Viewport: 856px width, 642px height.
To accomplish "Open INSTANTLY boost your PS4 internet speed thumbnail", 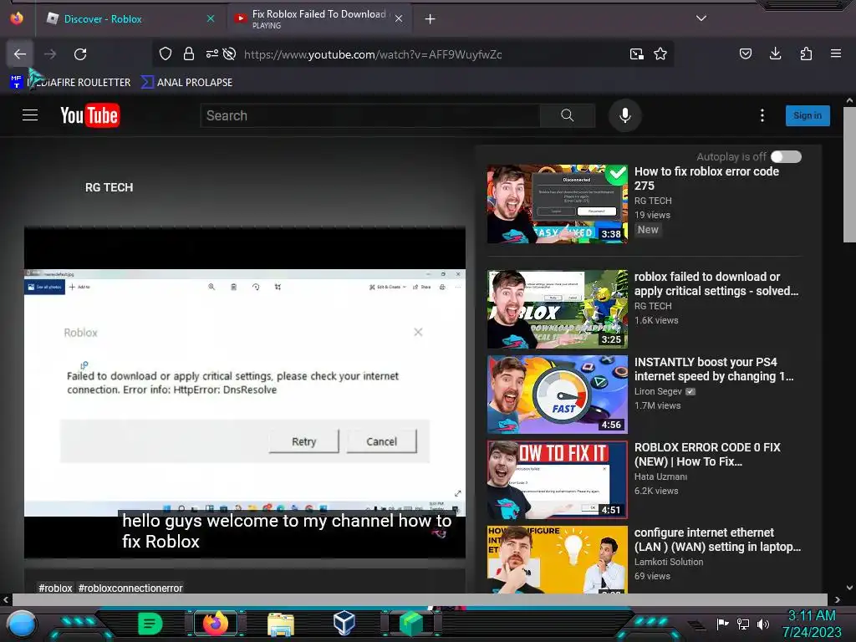I will click(557, 395).
